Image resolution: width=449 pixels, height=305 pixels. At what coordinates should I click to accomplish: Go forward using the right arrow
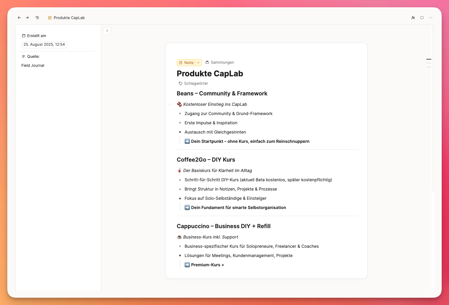point(27,18)
